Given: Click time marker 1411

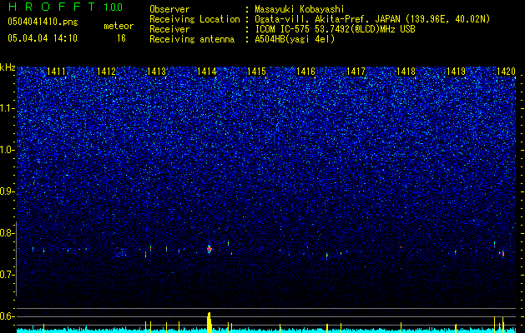Looking at the screenshot, I should point(56,72).
